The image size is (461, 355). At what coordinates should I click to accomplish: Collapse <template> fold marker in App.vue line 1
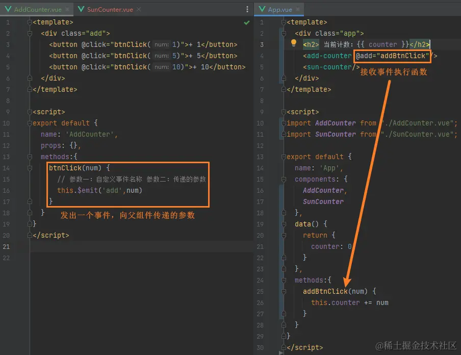284,22
